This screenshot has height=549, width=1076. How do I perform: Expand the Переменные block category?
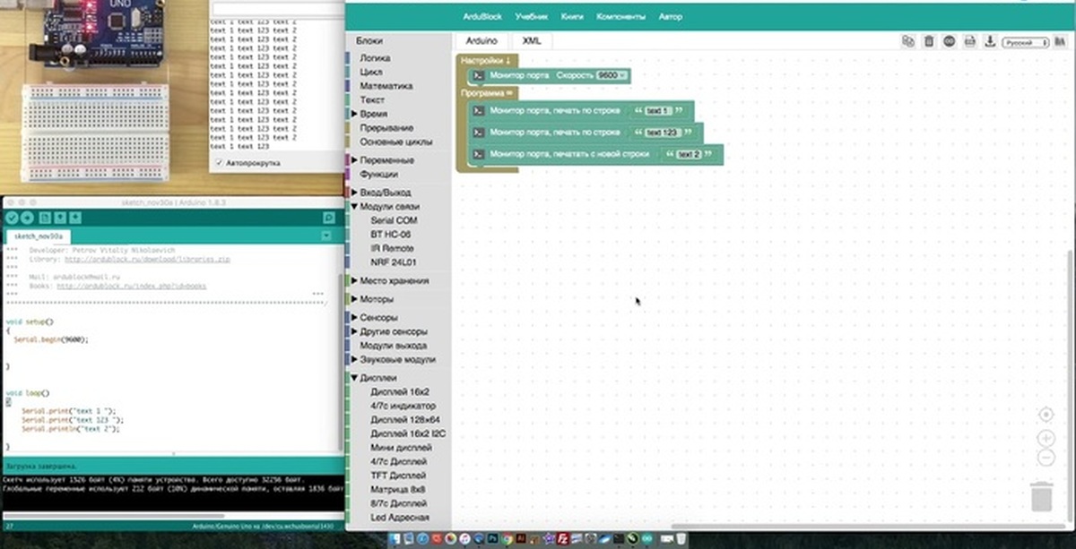coord(355,160)
